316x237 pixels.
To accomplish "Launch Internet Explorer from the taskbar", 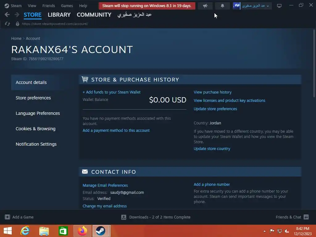I will pyautogui.click(x=25, y=231).
